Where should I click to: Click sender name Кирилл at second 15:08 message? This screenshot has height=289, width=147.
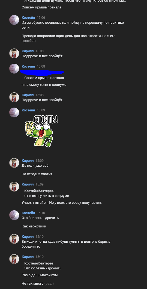tap(28, 95)
